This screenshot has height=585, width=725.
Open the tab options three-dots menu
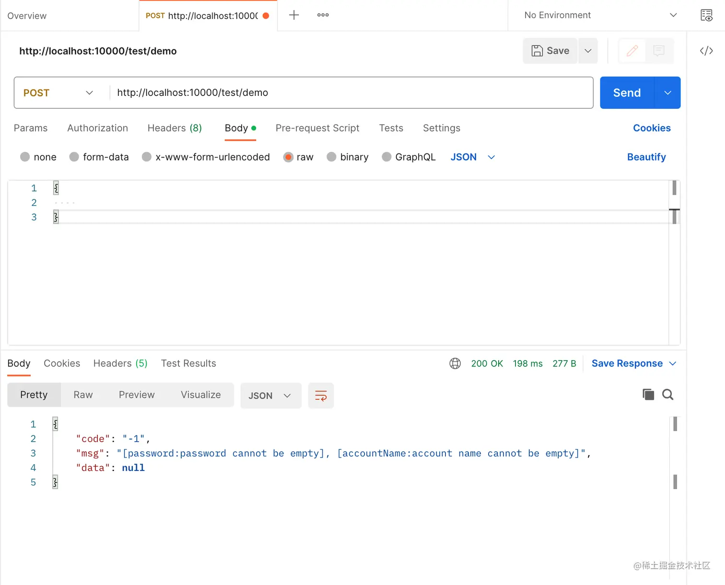323,15
